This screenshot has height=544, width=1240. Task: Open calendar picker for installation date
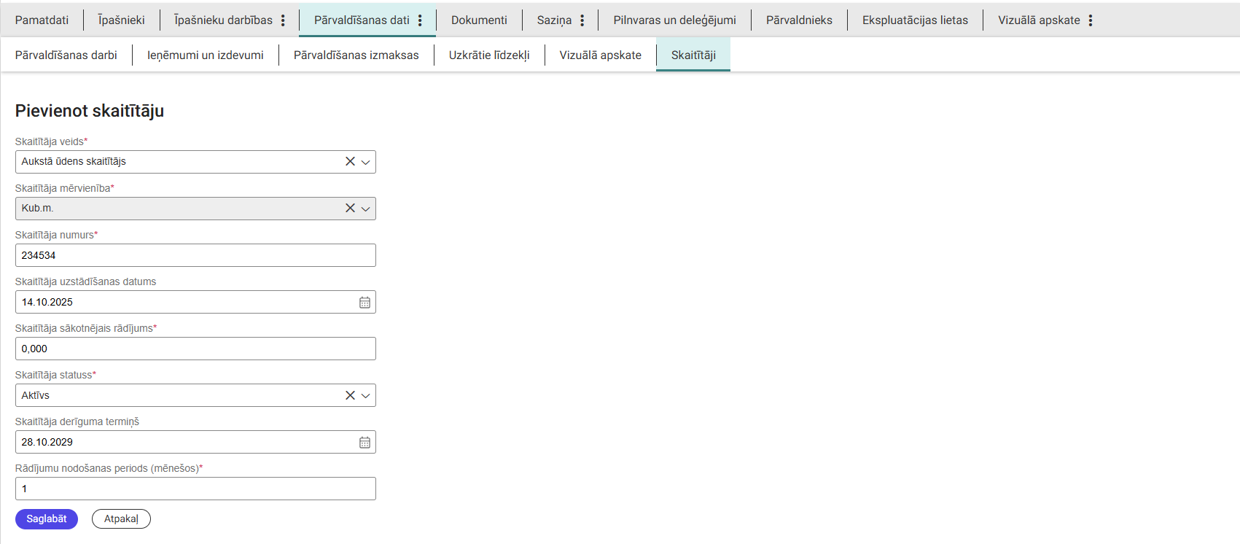click(364, 303)
